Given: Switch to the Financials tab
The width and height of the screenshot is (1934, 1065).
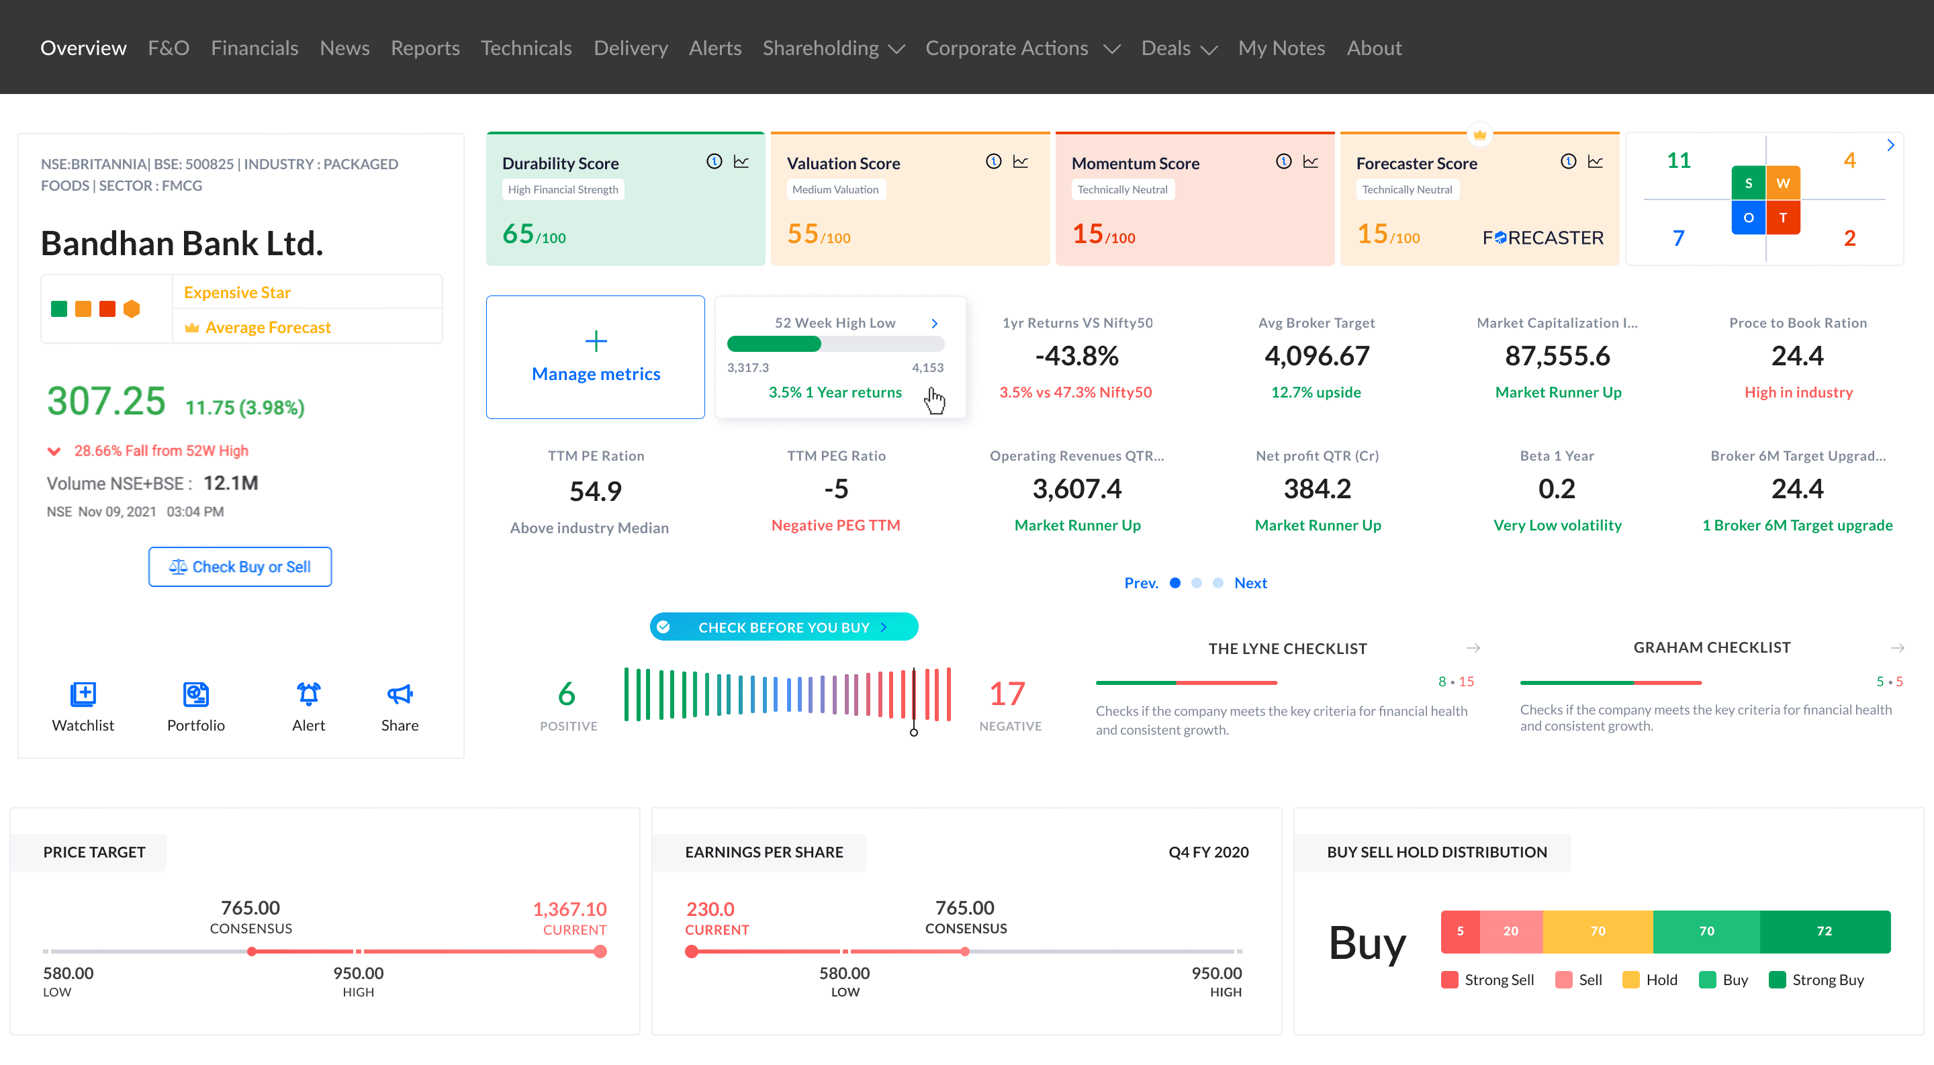Looking at the screenshot, I should 255,48.
